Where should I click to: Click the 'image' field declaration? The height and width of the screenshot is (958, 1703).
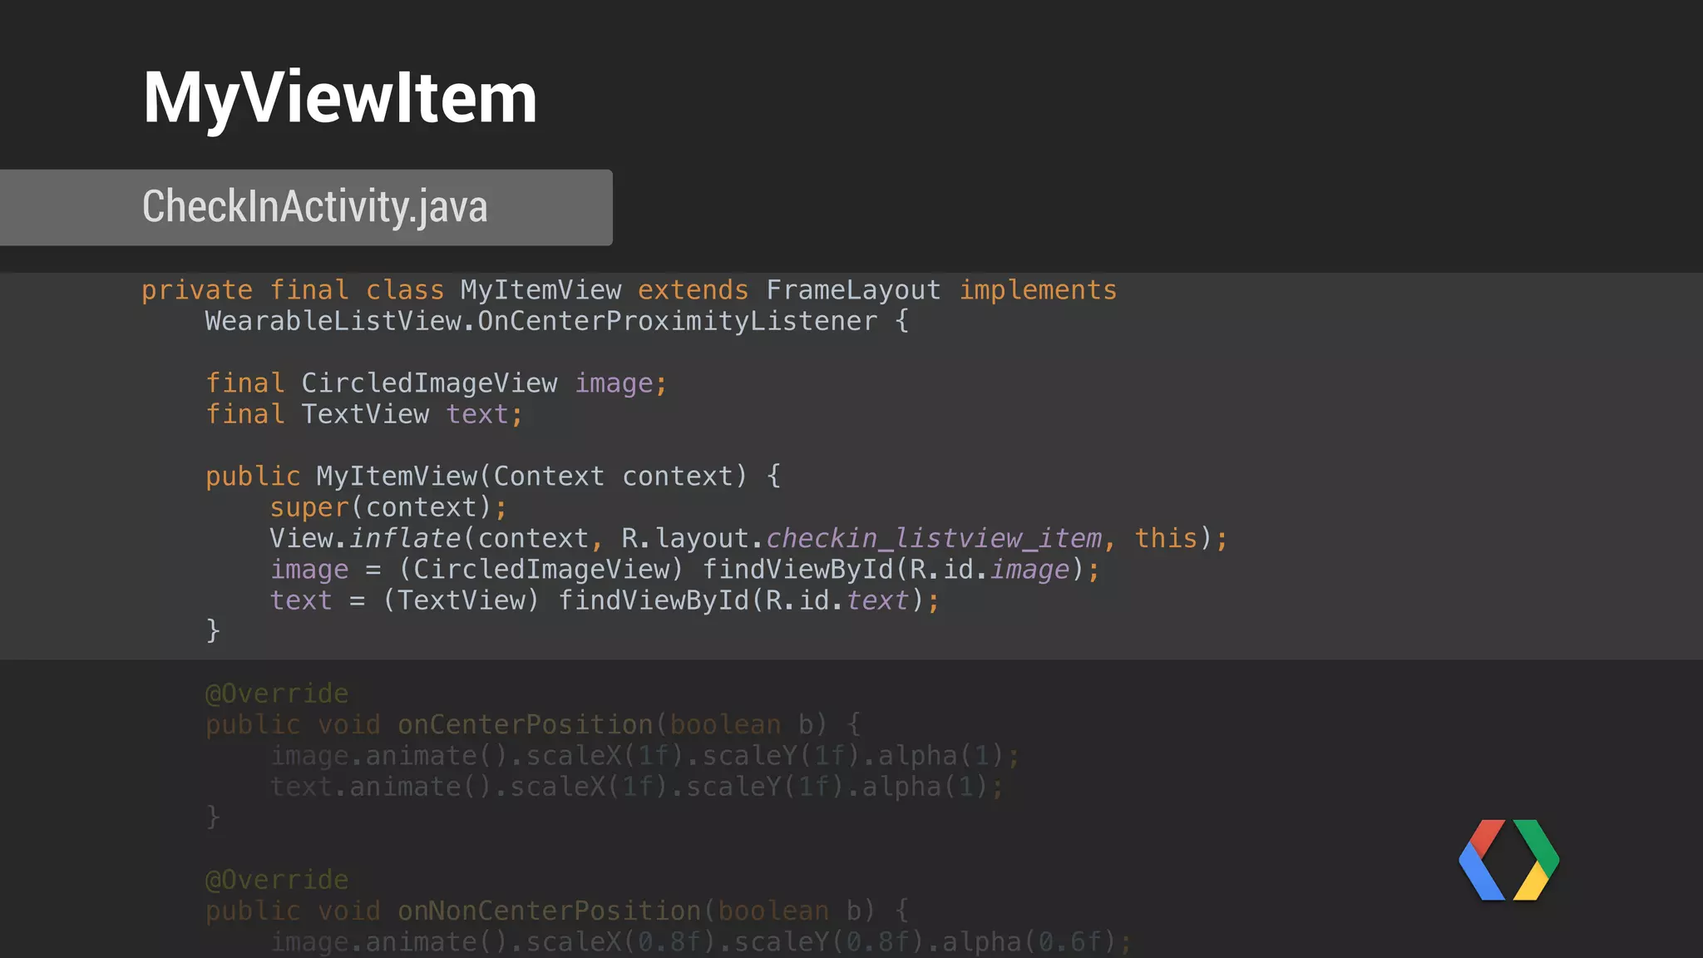click(x=614, y=383)
